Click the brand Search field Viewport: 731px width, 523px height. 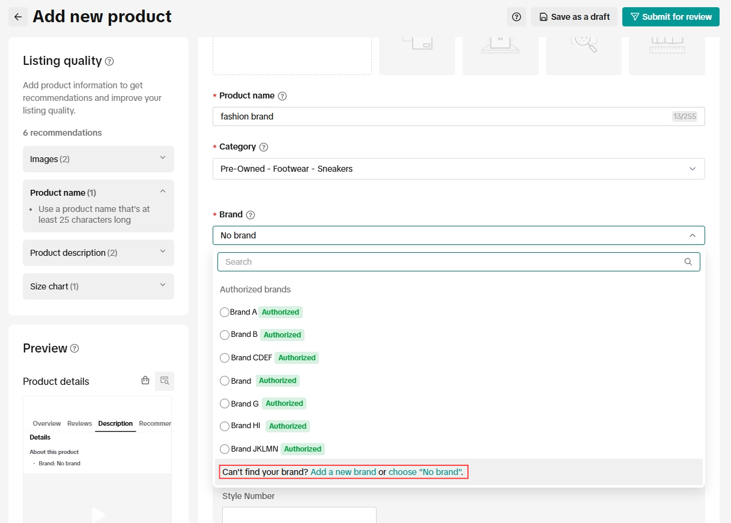click(x=450, y=262)
